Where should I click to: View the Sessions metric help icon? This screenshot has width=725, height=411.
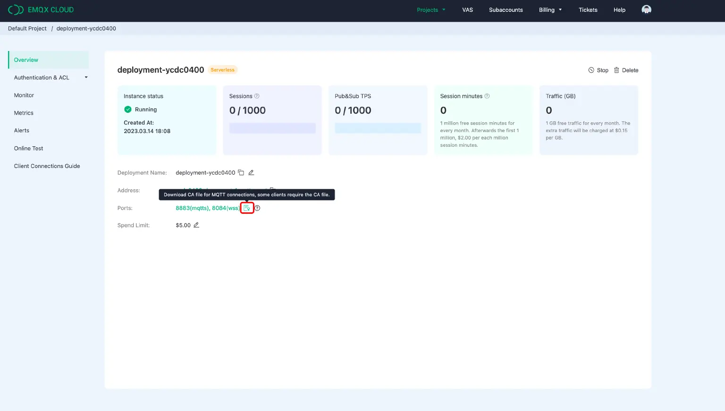pyautogui.click(x=257, y=96)
